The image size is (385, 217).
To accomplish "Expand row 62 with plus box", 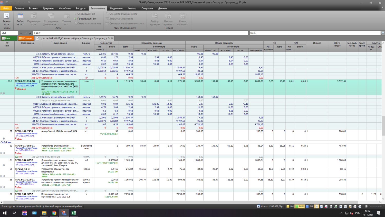I will pyautogui.click(x=4, y=139).
